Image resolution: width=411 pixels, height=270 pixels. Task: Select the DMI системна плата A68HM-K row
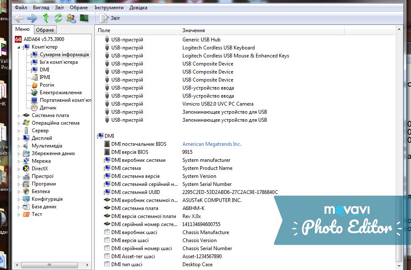(245, 208)
